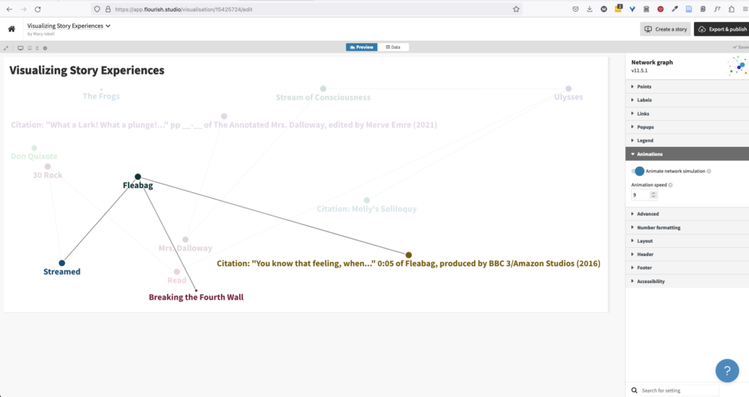This screenshot has width=749, height=397.
Task: Switch to the Preview tab
Action: 361,47
